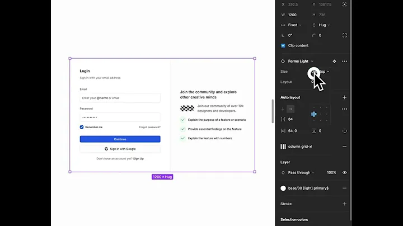Click the canvas vertical scrollbar thumb
The height and width of the screenshot is (226, 403).
pos(273,111)
